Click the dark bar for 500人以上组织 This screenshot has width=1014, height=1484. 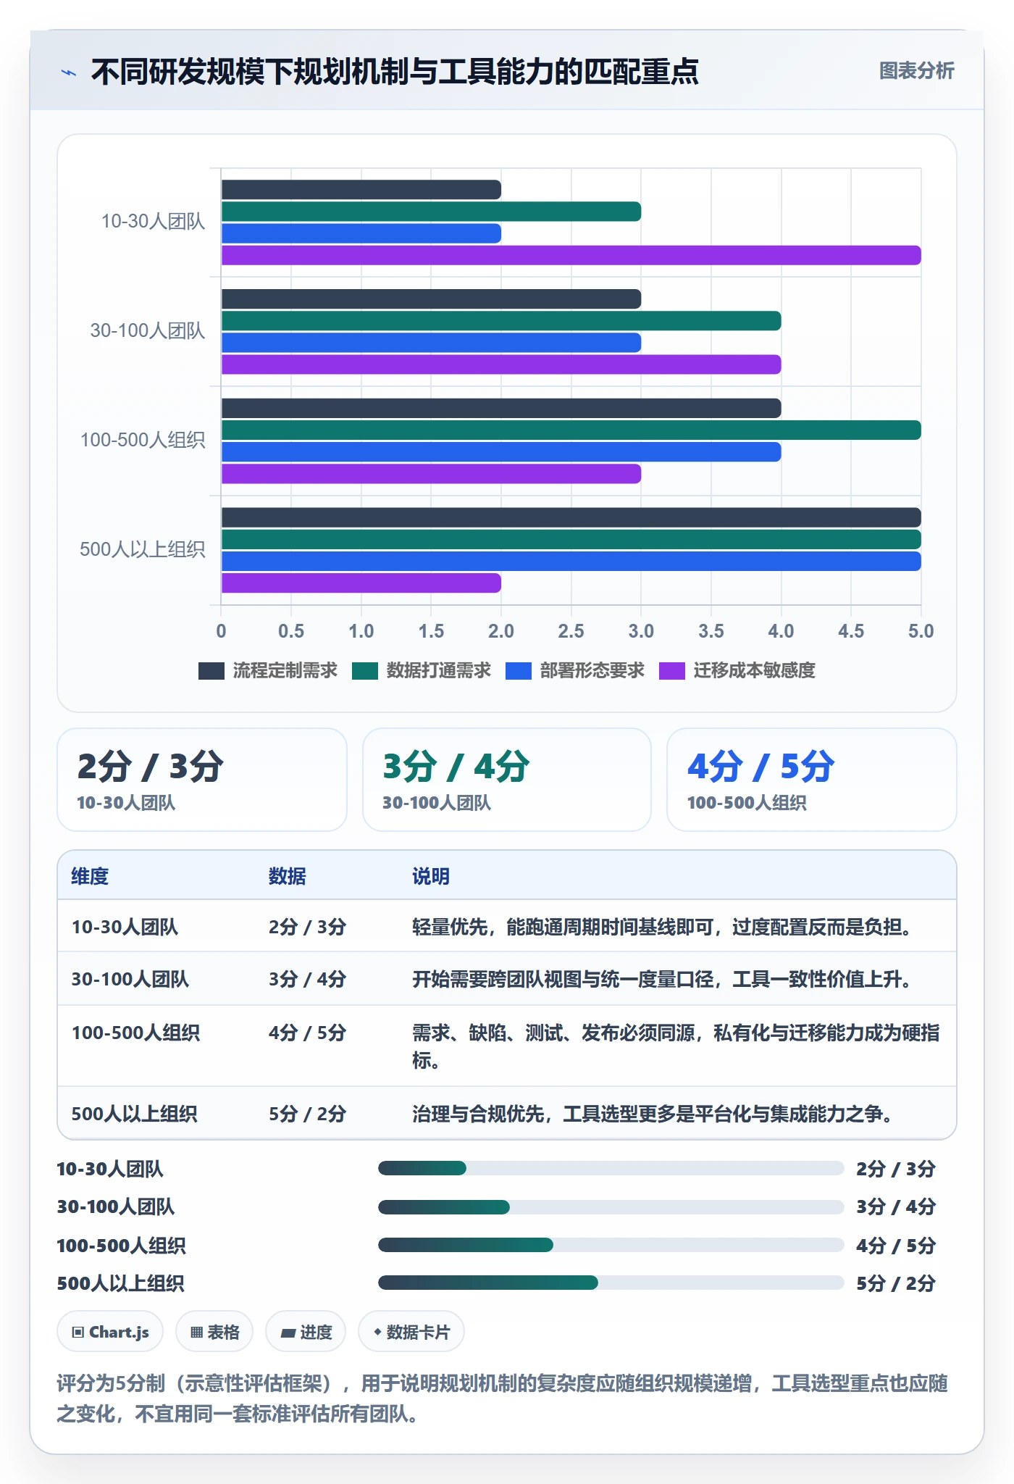(x=571, y=517)
